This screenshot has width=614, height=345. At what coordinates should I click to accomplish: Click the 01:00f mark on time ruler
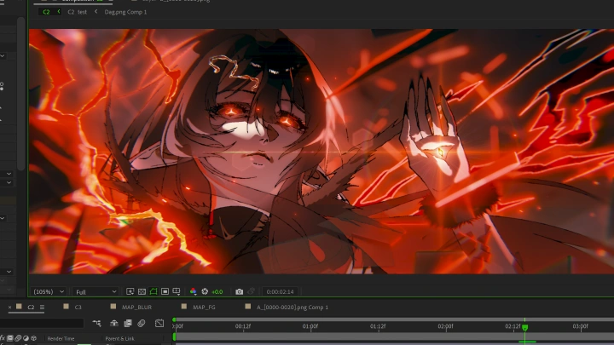pyautogui.click(x=310, y=325)
